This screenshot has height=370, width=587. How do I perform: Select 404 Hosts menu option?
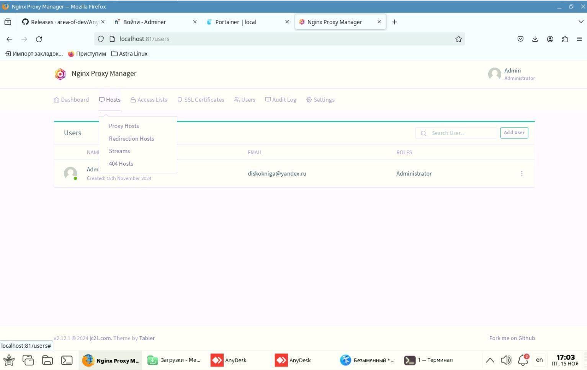121,164
